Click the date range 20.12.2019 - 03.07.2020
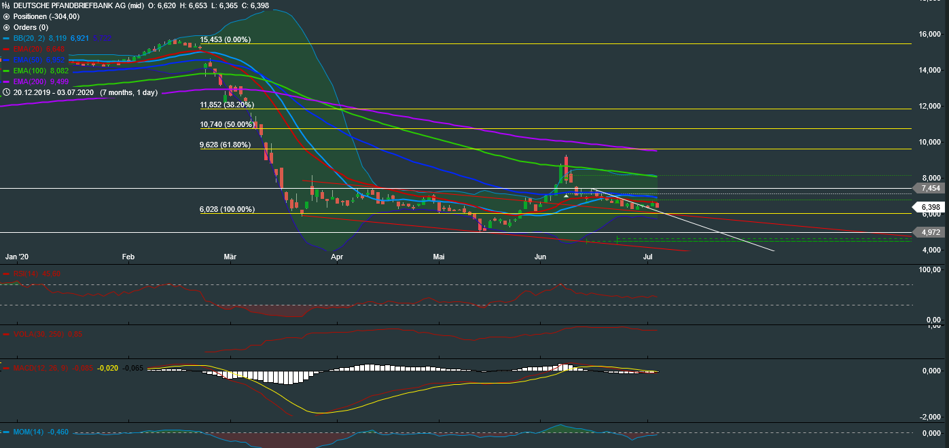The image size is (949, 448). tap(53, 92)
